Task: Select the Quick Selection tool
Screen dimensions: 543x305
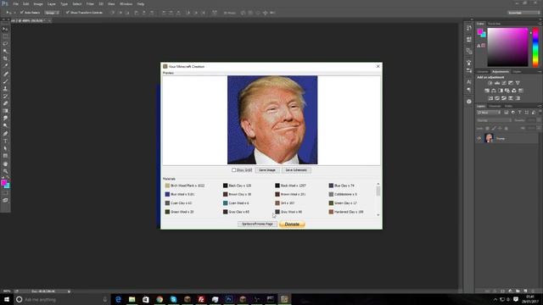Action: tap(5, 51)
